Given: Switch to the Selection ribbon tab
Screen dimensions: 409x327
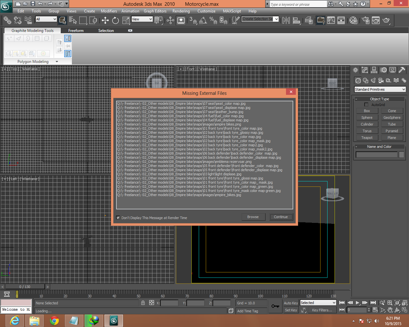Looking at the screenshot, I should [106, 31].
